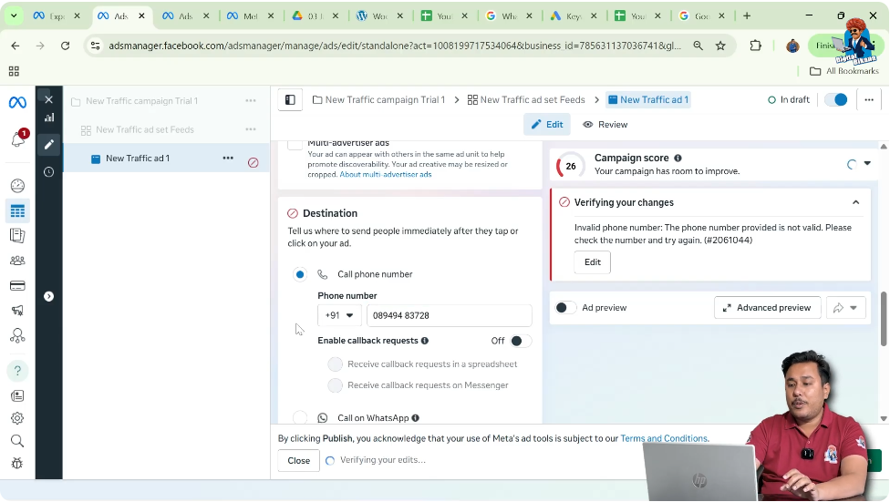Toggle the ad on/off switch near In draft
Image resolution: width=890 pixels, height=502 pixels.
(836, 100)
